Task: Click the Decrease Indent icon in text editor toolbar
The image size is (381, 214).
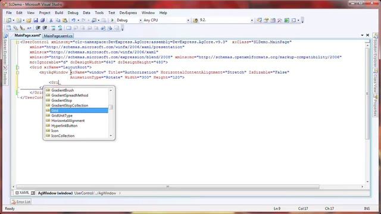Action: point(38,28)
